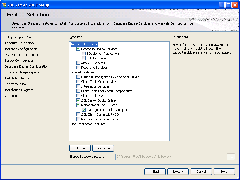Click the browse ellipsis button for directory
This screenshot has height=180, width=240.
pyautogui.click(x=231, y=157)
